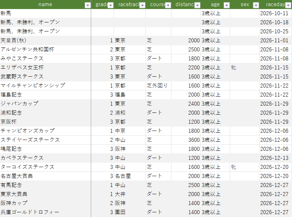The image size is (292, 217).
Task: Select the racetrack cell 園田
Action: 130,212
